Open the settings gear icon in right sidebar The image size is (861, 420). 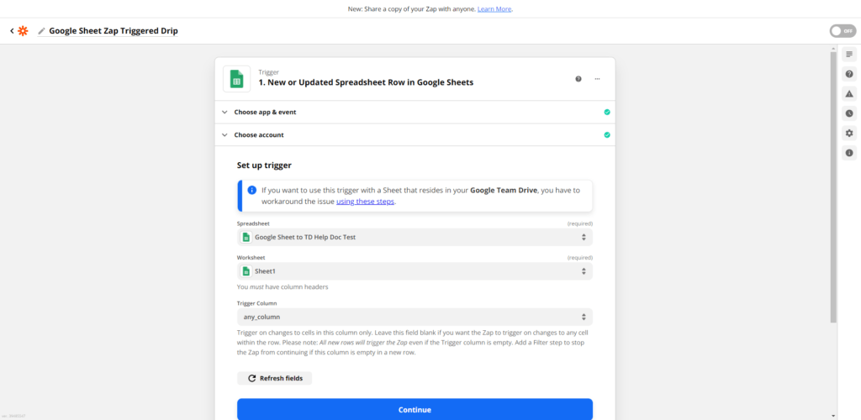849,134
